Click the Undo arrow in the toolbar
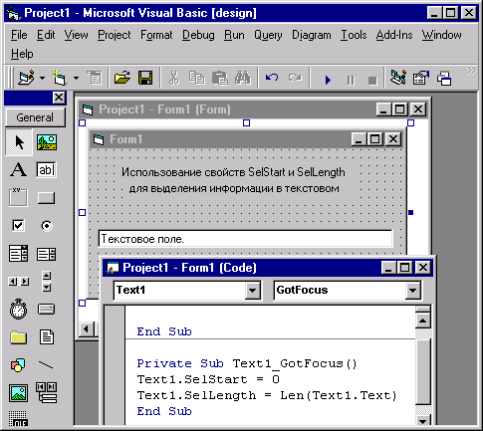 click(272, 79)
